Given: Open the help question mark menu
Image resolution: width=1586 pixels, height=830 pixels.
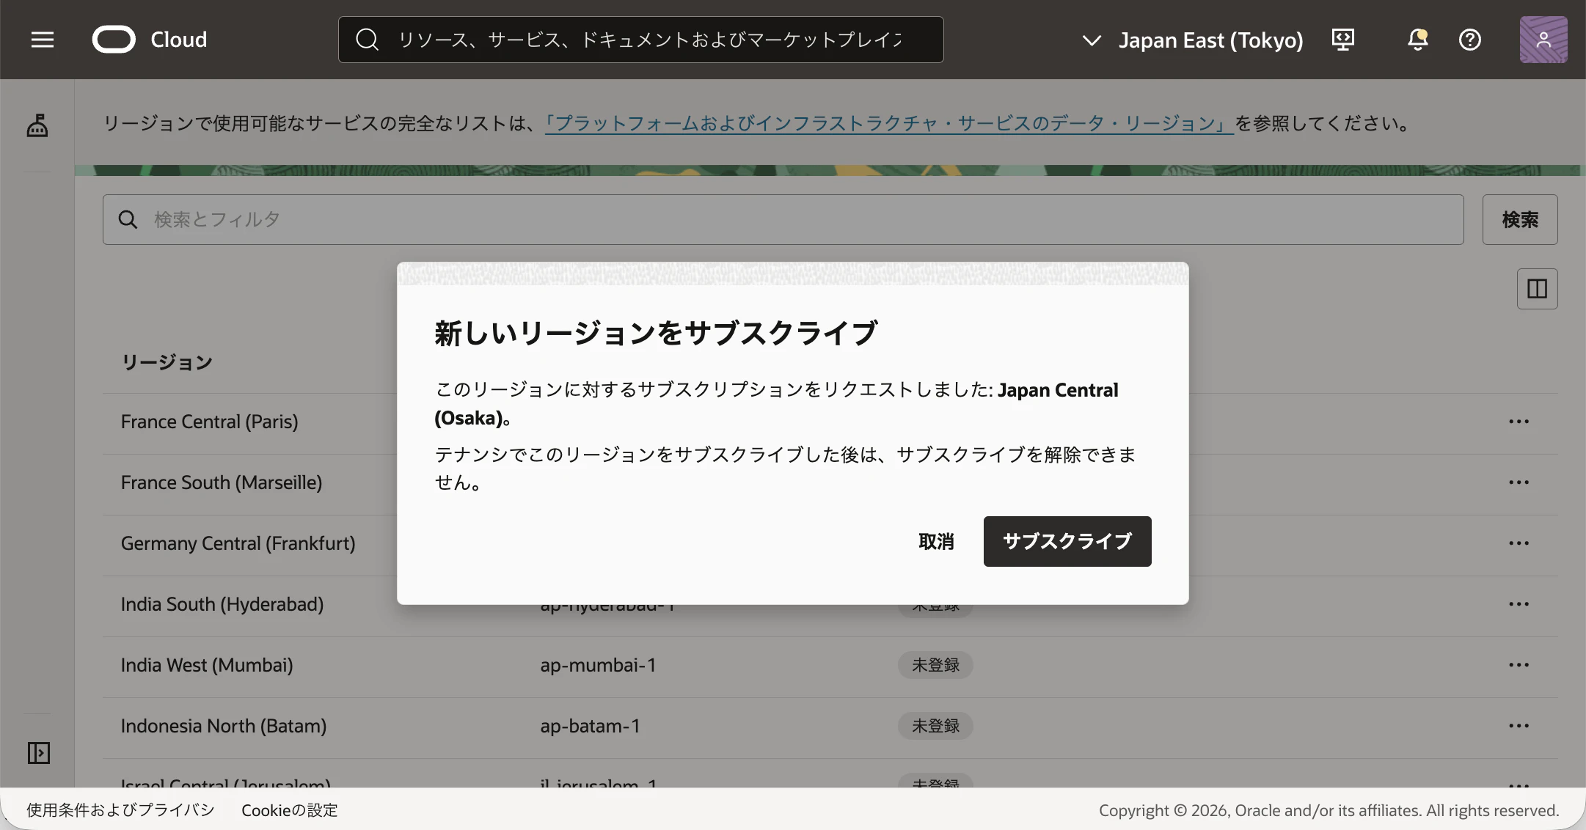Looking at the screenshot, I should coord(1469,40).
